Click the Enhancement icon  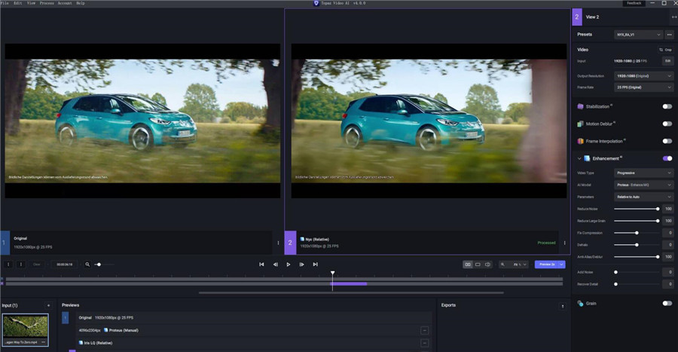587,159
